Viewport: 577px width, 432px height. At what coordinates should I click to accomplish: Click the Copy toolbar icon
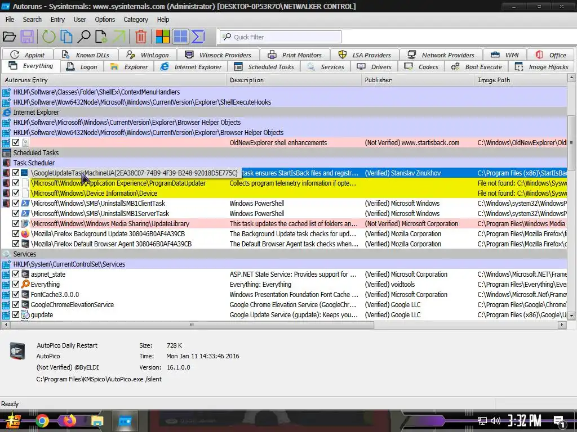[x=66, y=37]
